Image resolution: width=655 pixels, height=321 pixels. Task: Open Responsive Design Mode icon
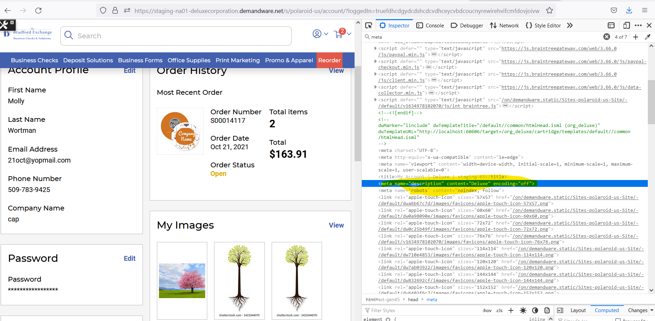[x=626, y=25]
